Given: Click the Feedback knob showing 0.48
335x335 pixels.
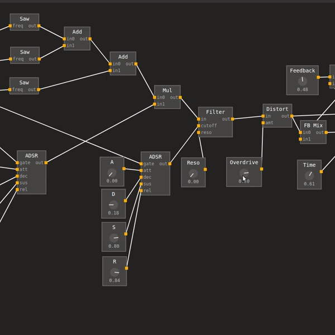Looking at the screenshot, I should (303, 81).
